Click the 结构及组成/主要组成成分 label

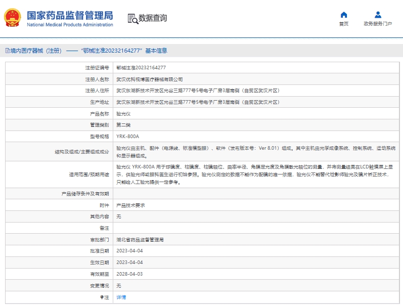click(82, 152)
